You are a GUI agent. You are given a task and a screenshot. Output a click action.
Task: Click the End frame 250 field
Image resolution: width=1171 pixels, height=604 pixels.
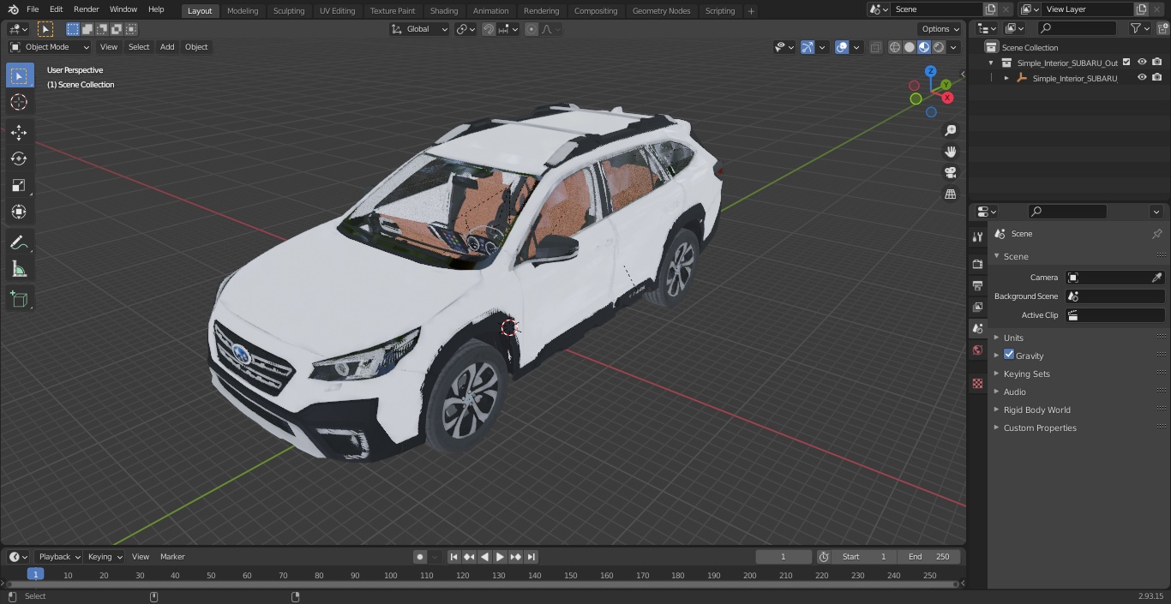(x=929, y=557)
